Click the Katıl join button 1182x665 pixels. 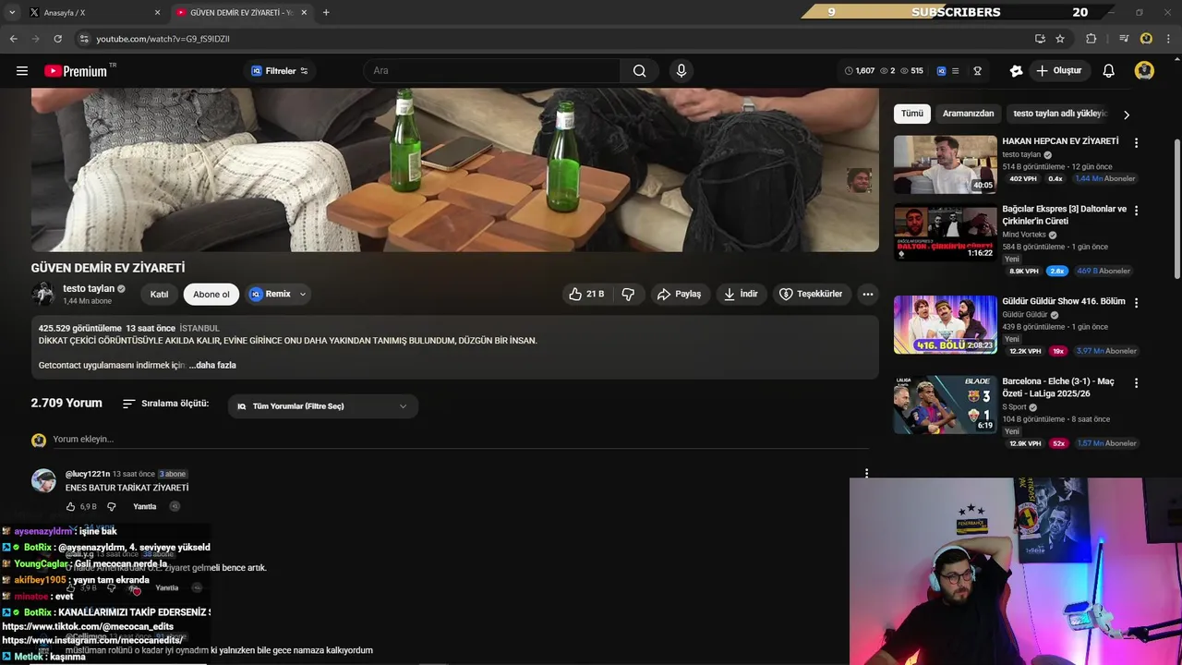click(160, 294)
